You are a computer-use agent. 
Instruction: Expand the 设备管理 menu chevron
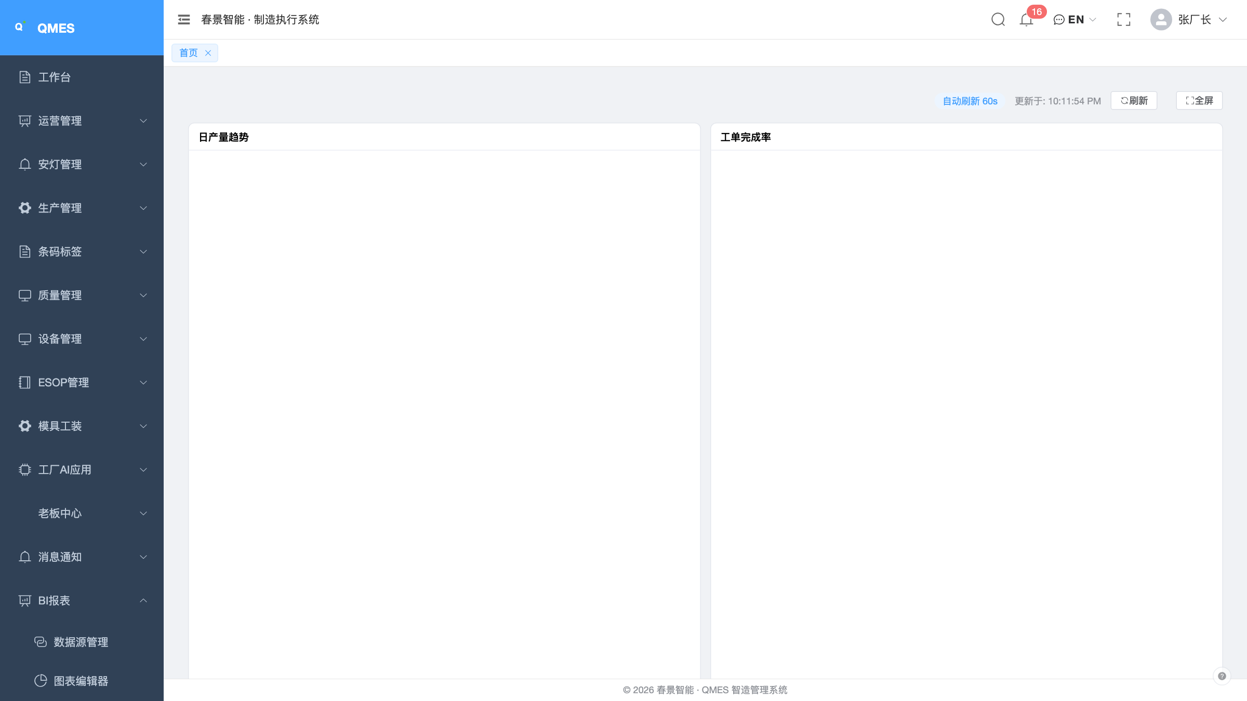[143, 339]
